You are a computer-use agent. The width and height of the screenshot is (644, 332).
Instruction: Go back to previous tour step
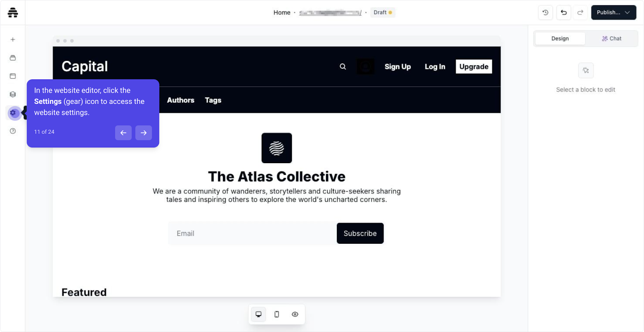tap(124, 133)
